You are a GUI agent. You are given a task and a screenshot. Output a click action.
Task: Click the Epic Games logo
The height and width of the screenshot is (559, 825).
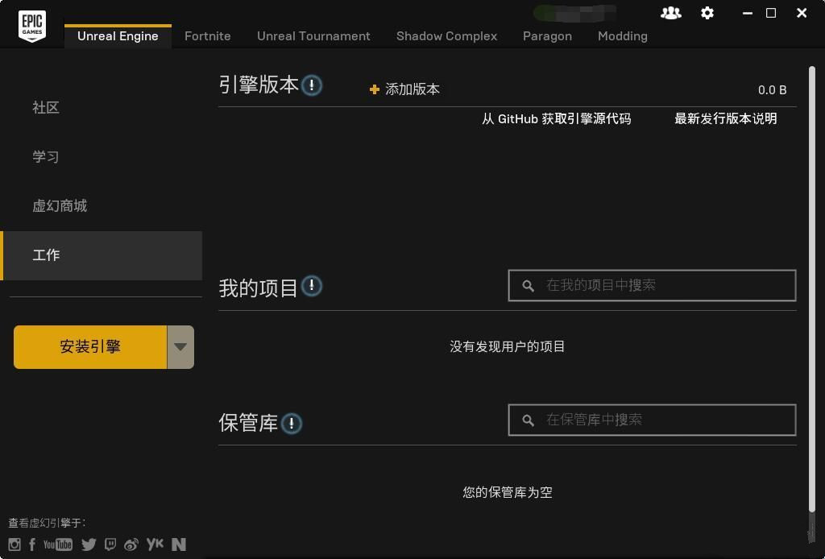coord(32,26)
